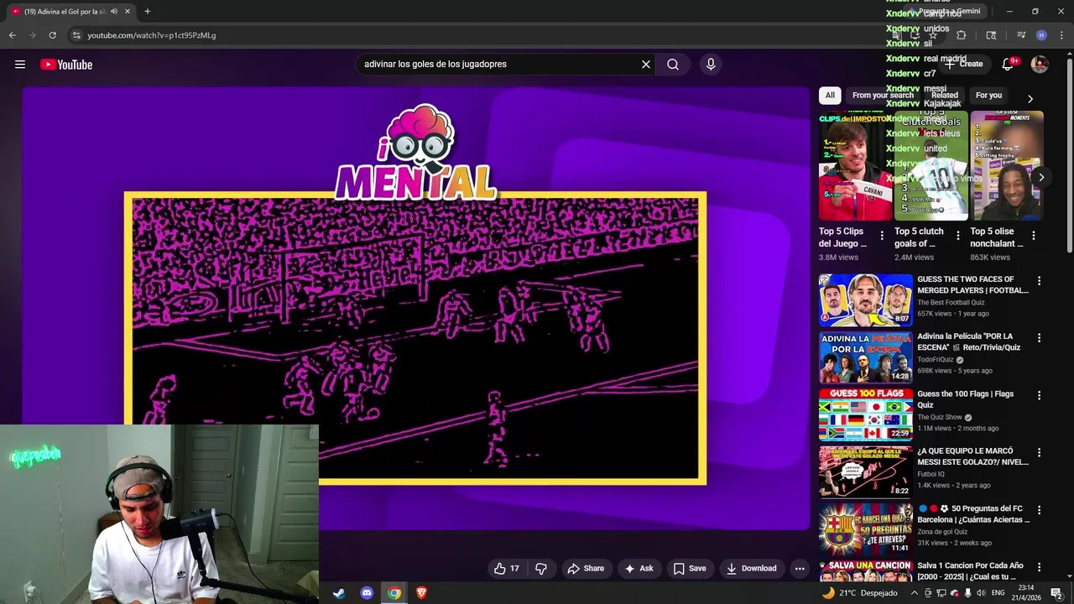Go to YouTube home via logo

[x=66, y=65]
